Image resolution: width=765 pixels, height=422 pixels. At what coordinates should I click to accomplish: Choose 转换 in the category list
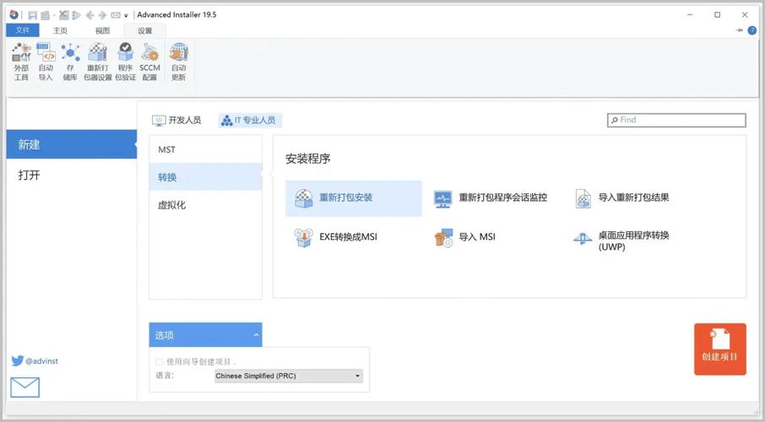[205, 177]
